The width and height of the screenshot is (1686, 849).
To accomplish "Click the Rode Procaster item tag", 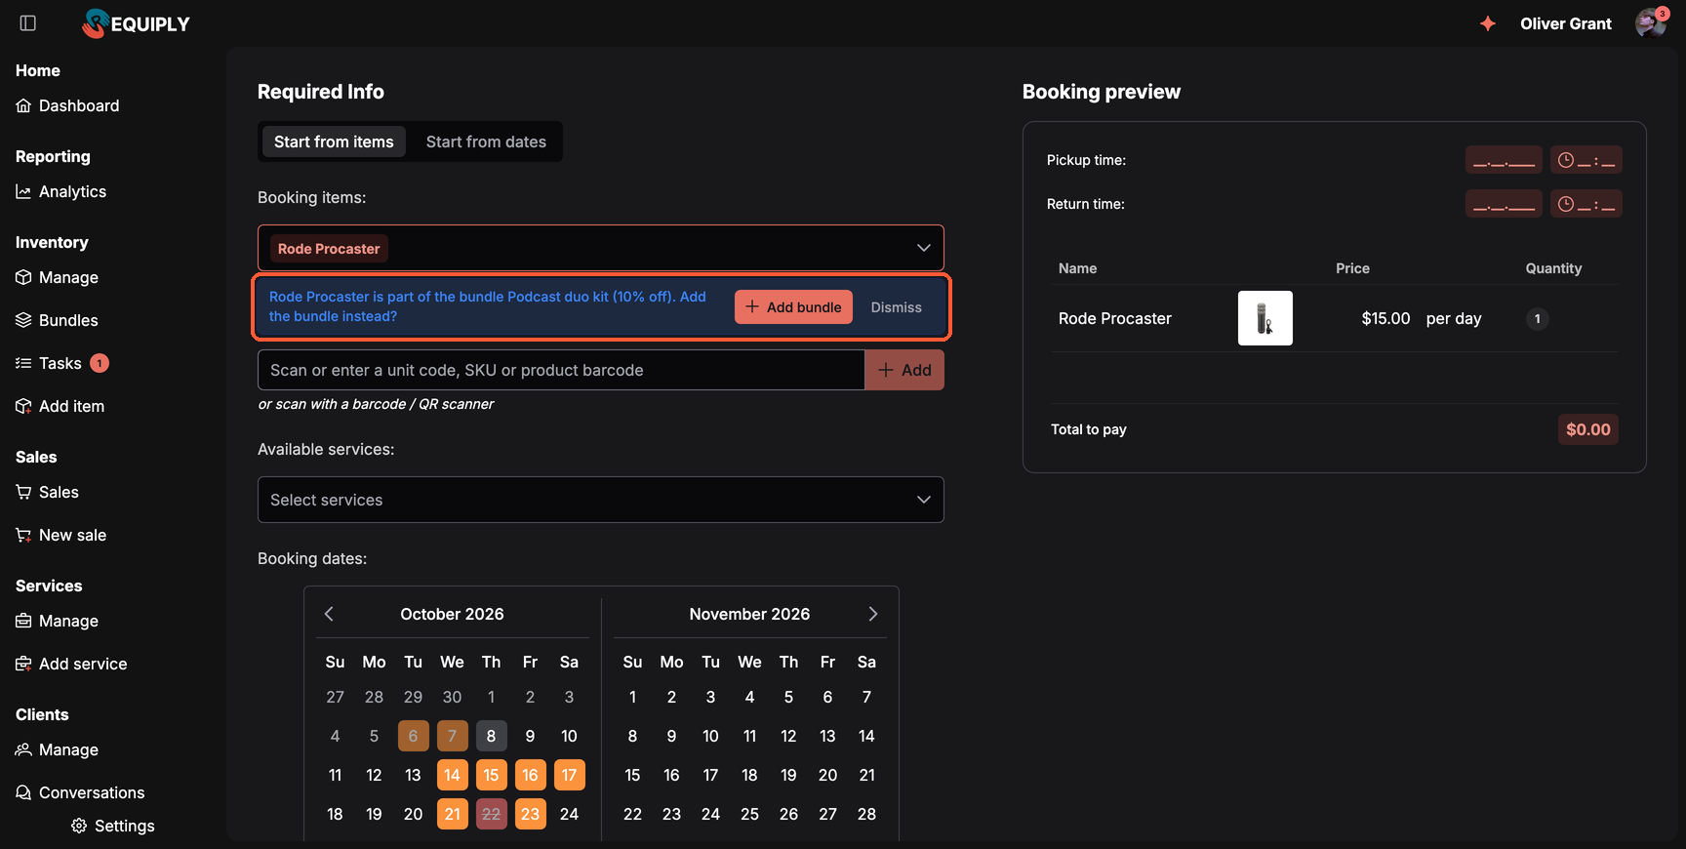I will coord(329,249).
